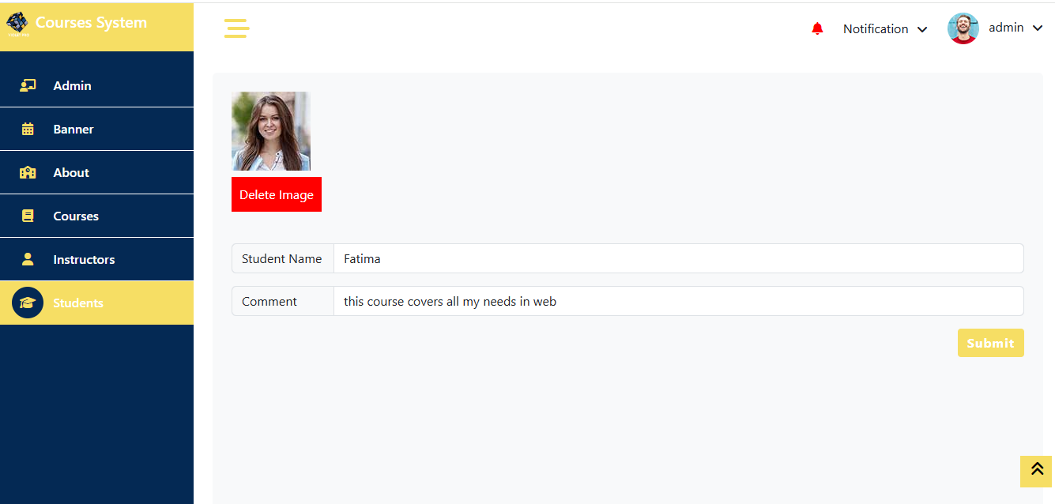Expand the Notification dropdown

(884, 29)
